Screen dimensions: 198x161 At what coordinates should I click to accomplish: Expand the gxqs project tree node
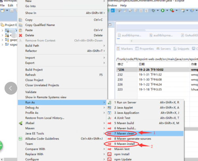tap(2, 40)
